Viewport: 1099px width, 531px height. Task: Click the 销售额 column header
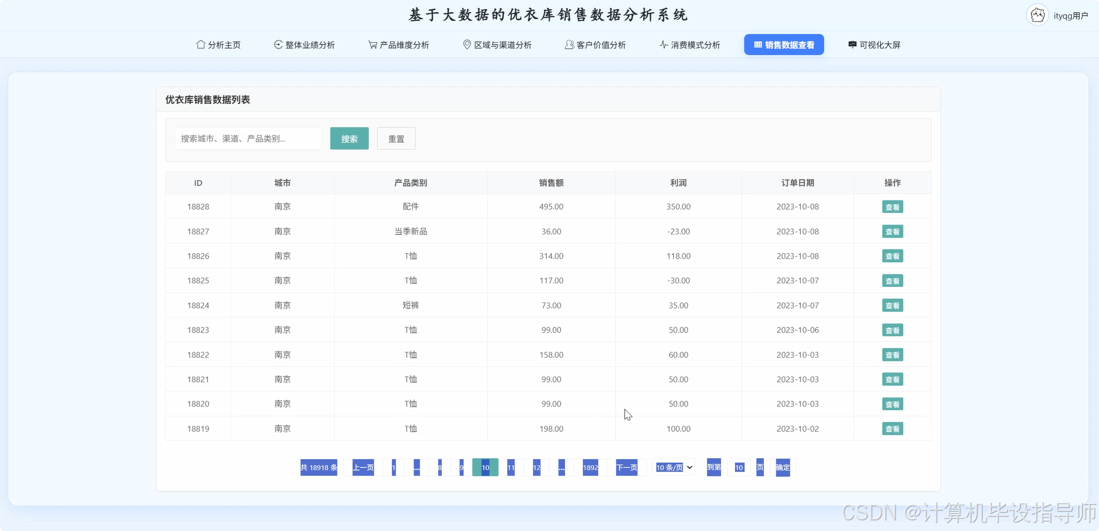[x=551, y=183]
